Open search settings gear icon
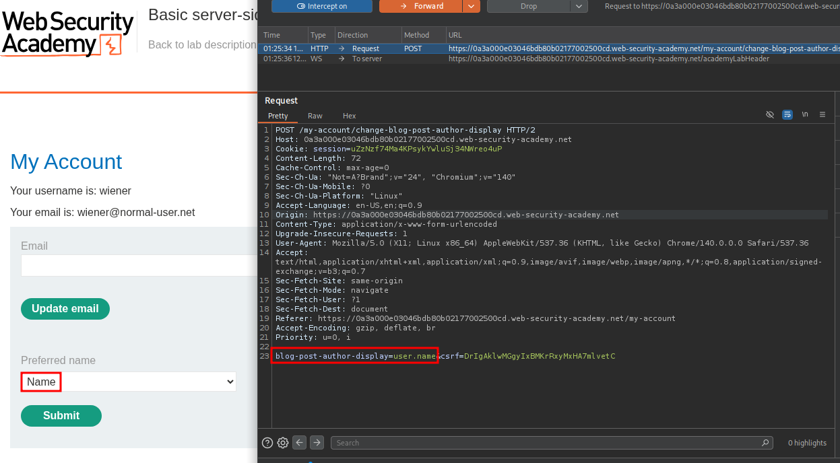The height and width of the screenshot is (463, 840). [x=283, y=443]
